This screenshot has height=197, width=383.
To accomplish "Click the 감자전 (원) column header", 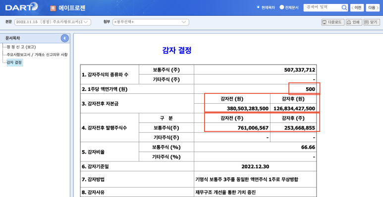I will coord(232,99).
